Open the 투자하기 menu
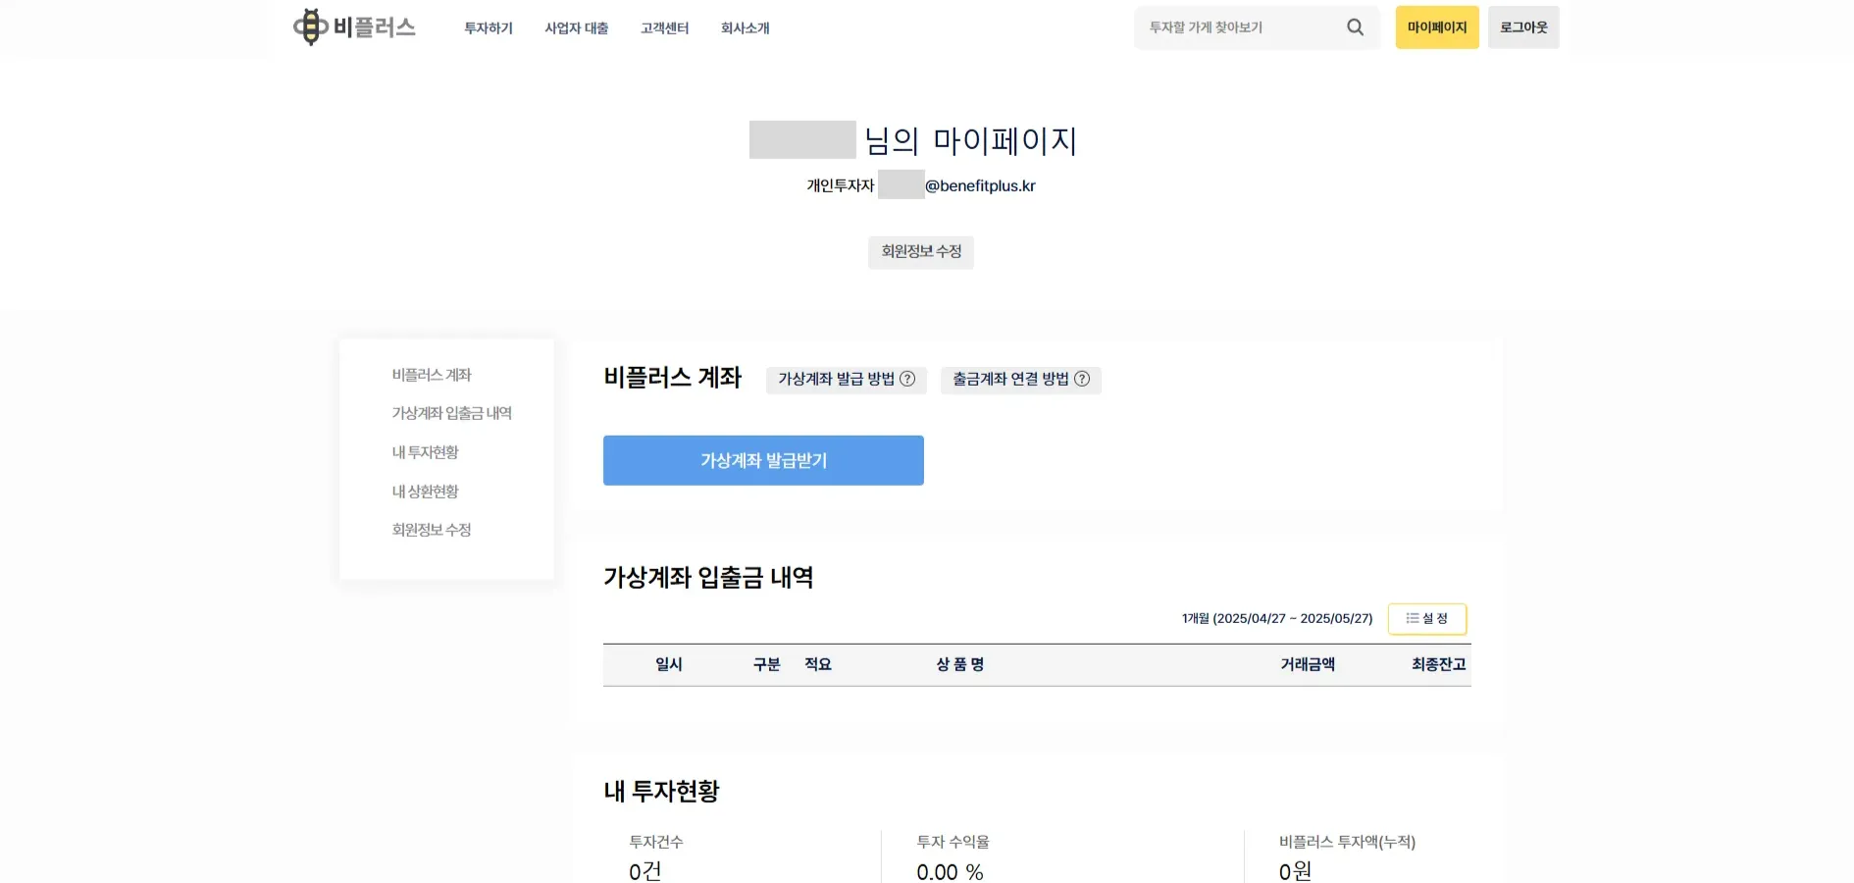The image size is (1854, 883). coord(489,28)
